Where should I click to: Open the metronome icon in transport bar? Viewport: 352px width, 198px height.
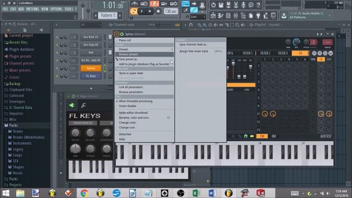click(134, 4)
